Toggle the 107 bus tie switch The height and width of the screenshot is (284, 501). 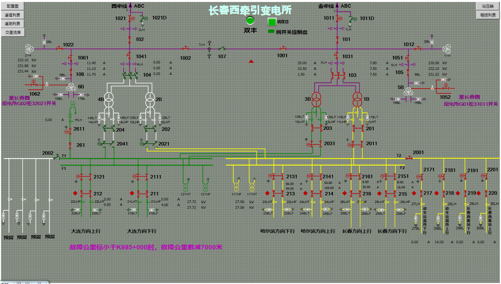pyautogui.click(x=222, y=49)
